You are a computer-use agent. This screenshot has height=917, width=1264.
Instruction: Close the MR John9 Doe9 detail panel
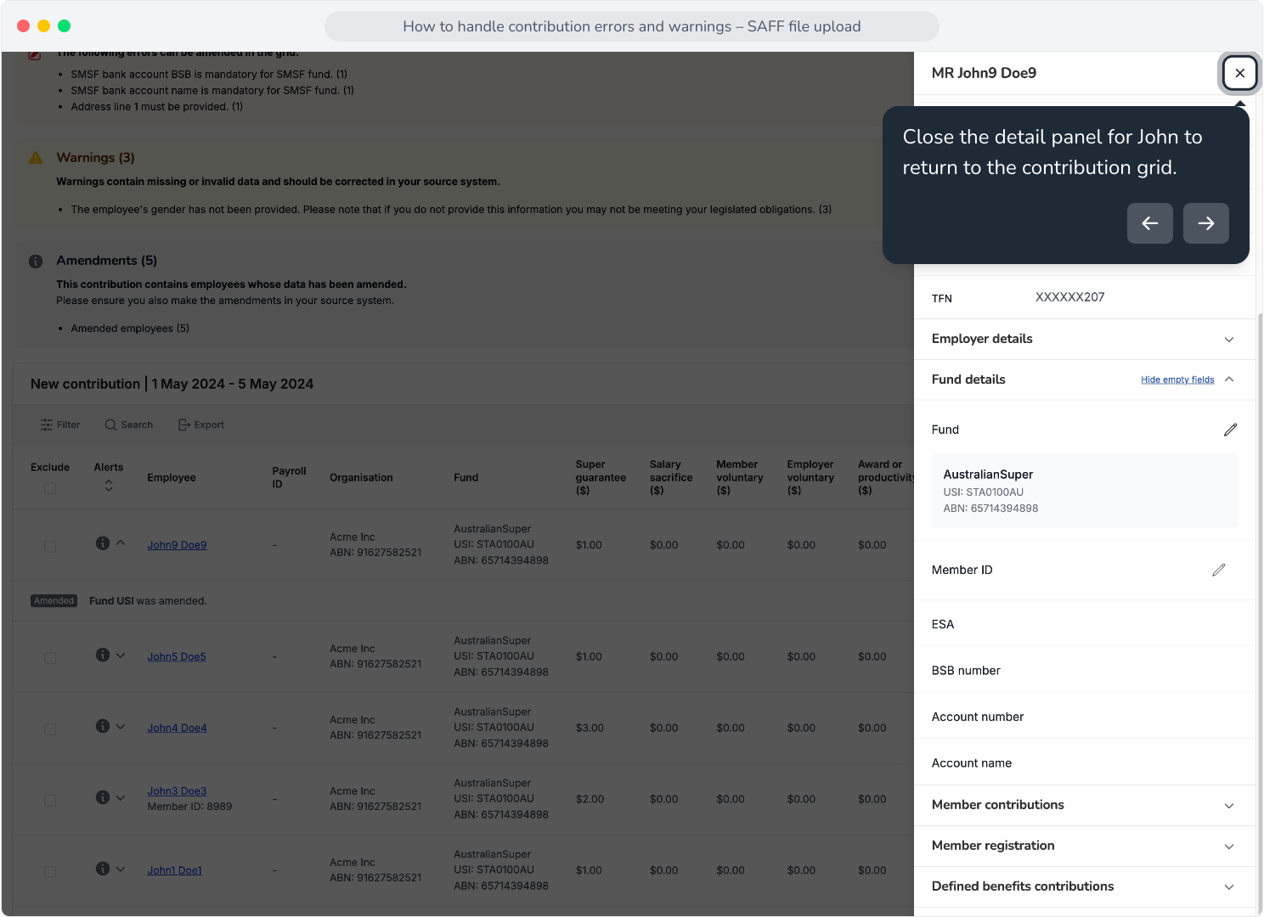pos(1239,73)
